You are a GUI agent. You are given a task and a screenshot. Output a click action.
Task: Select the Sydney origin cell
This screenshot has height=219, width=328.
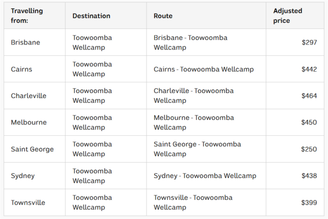click(22, 176)
